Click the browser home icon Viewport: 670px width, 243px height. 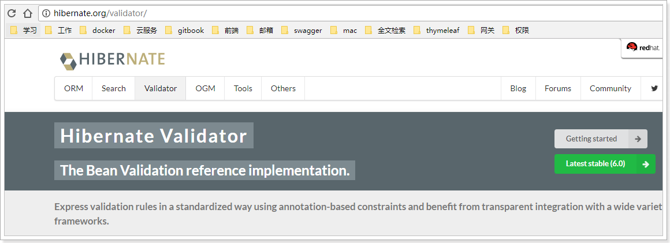pos(27,13)
